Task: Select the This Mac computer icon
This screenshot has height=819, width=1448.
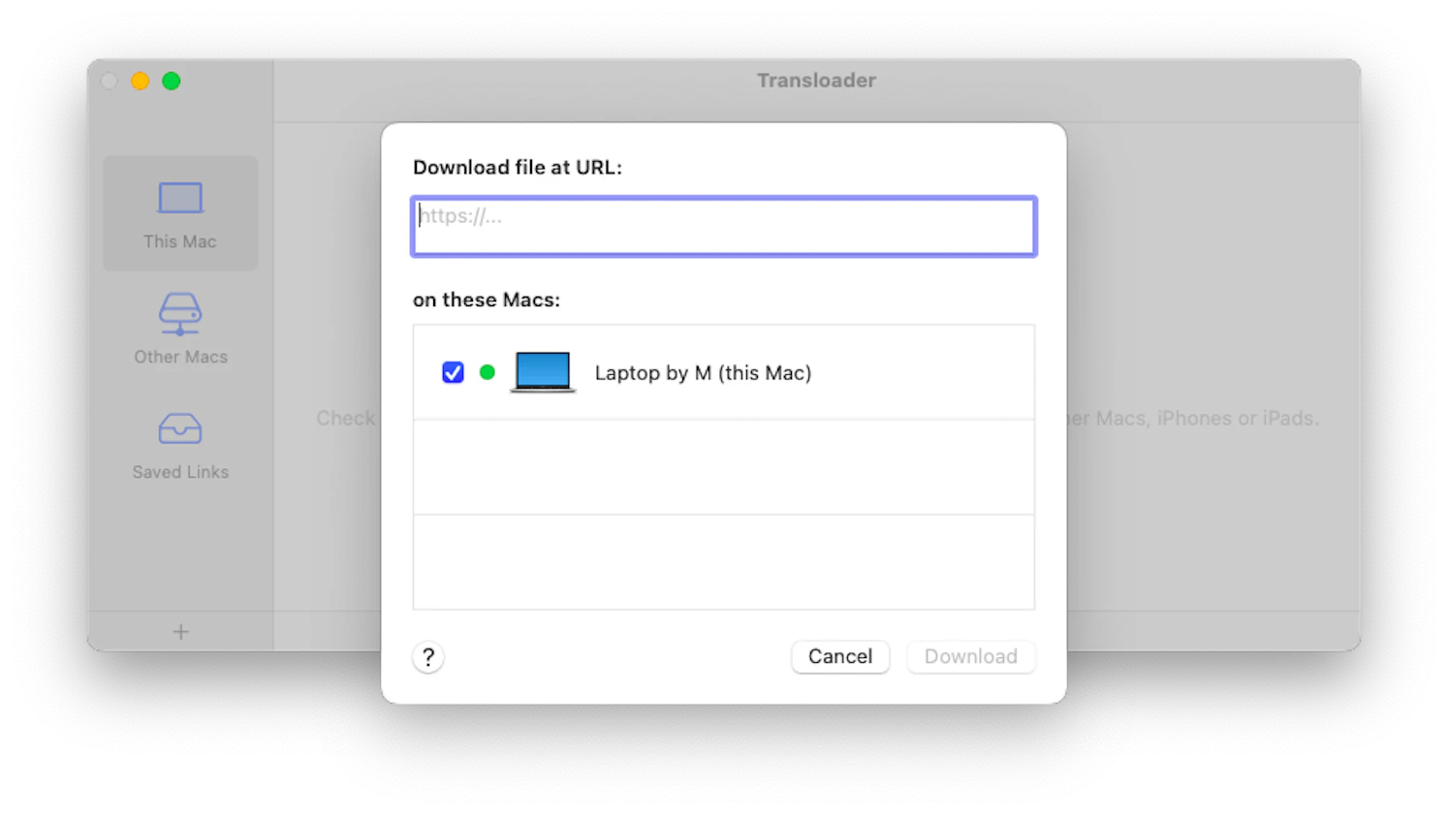Action: [180, 197]
